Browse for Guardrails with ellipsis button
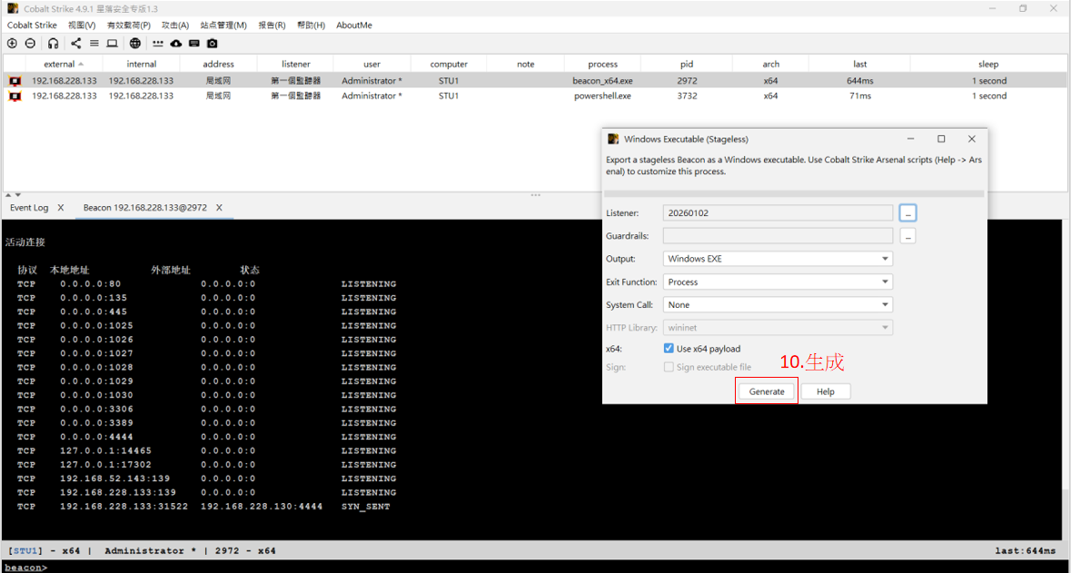The height and width of the screenshot is (573, 1071). pyautogui.click(x=907, y=236)
